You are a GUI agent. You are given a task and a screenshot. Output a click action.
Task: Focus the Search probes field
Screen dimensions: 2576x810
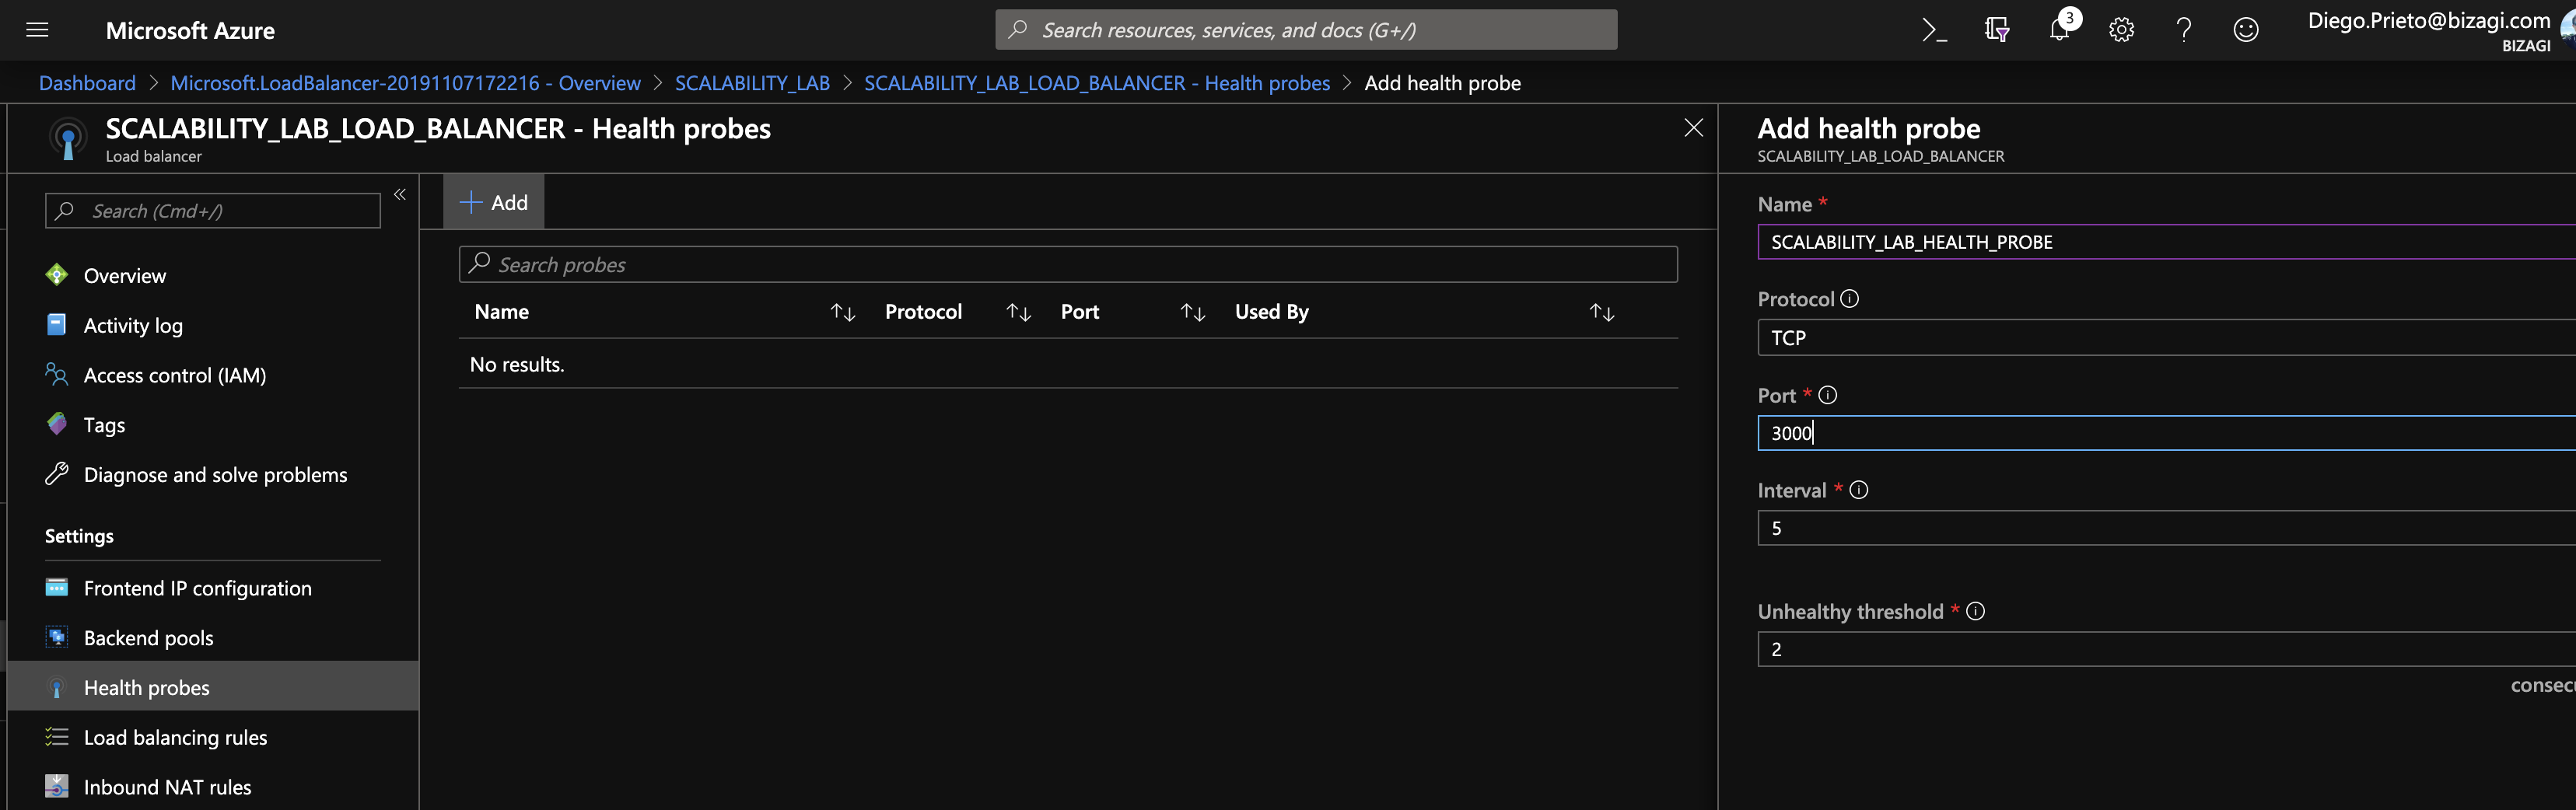(x=1068, y=264)
